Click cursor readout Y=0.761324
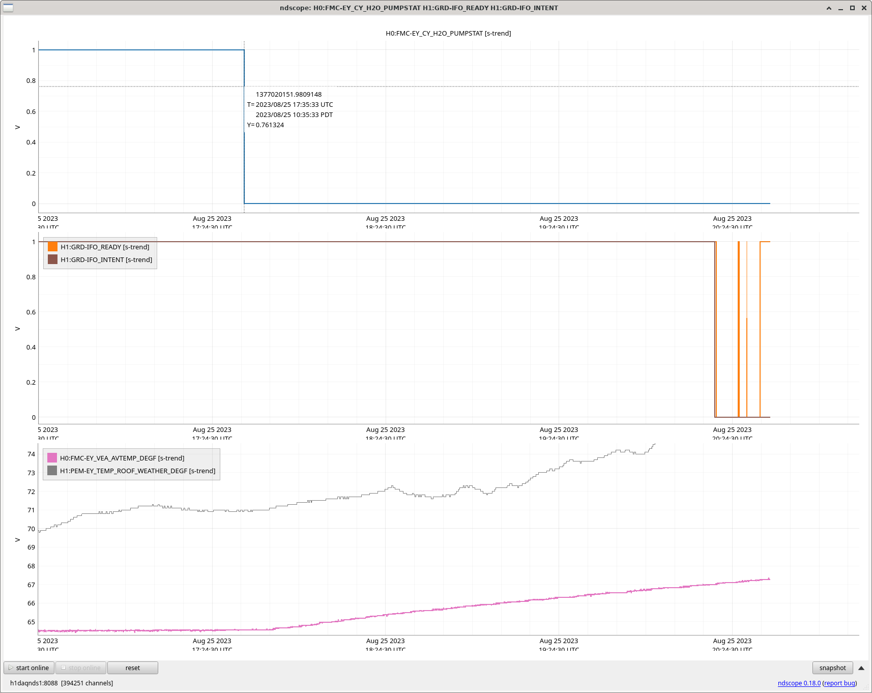 coord(266,125)
